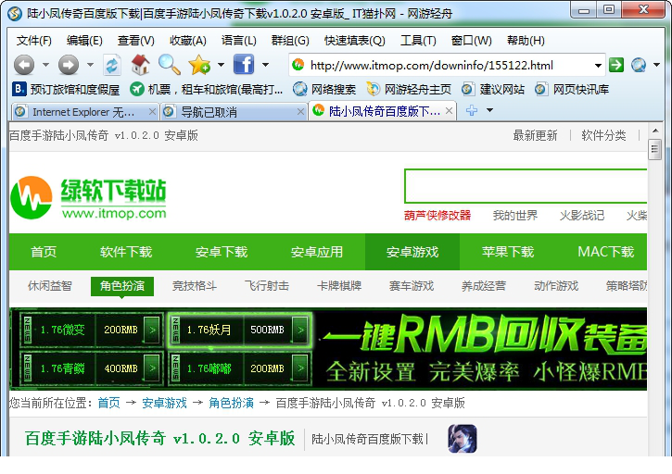Open the 语言(L) menu

pyautogui.click(x=239, y=41)
